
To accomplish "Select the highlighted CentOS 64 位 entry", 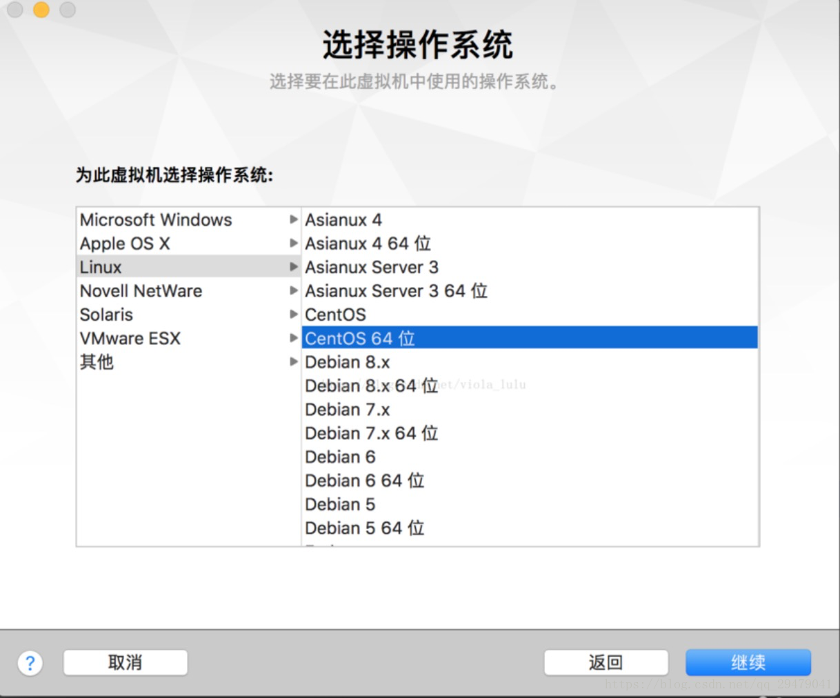I will pyautogui.click(x=530, y=338).
